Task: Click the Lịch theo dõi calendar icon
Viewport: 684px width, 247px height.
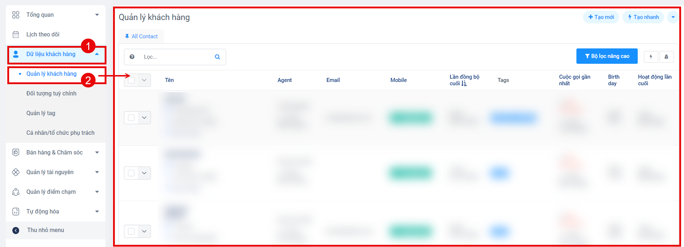Action: (x=16, y=35)
